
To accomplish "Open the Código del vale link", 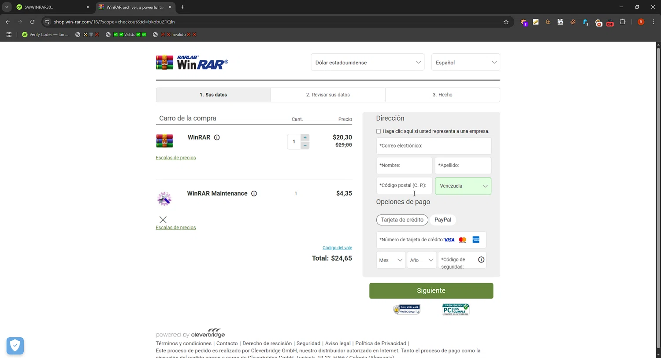I will [x=337, y=247].
